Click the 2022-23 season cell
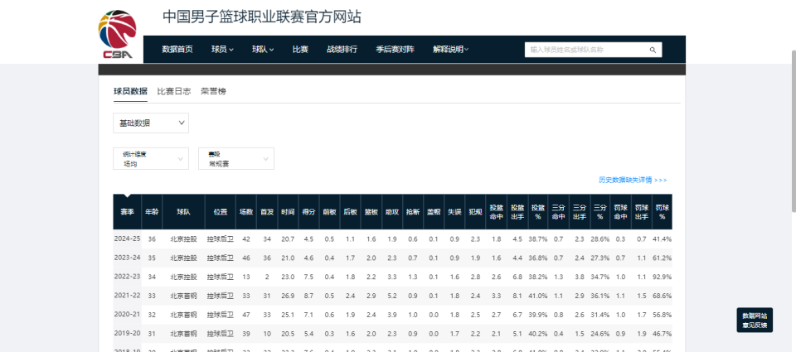 (x=128, y=277)
